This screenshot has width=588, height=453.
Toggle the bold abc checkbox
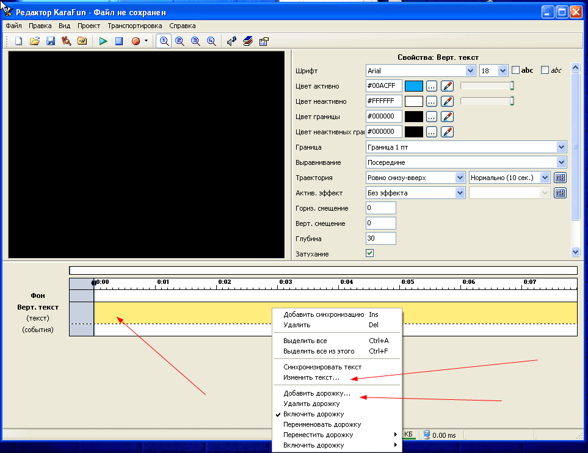tap(515, 70)
